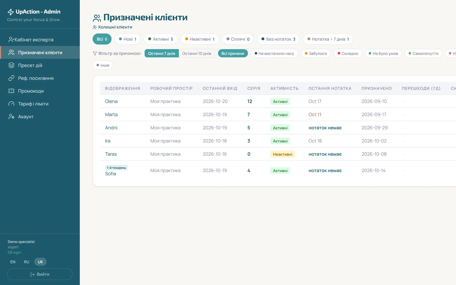Click the DB login link
This screenshot has height=285, width=456.
[x=14, y=253]
